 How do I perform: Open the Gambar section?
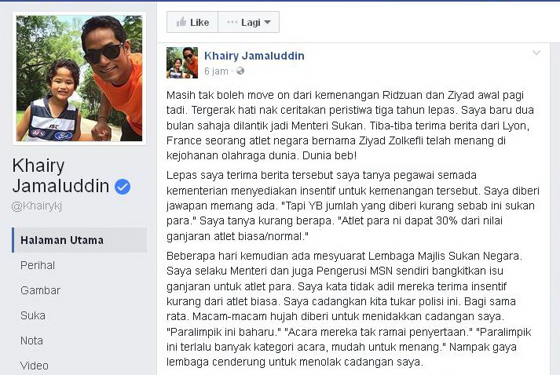point(40,290)
